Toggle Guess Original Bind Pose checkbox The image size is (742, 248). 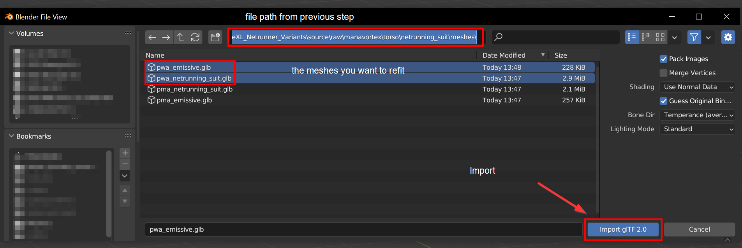(664, 101)
